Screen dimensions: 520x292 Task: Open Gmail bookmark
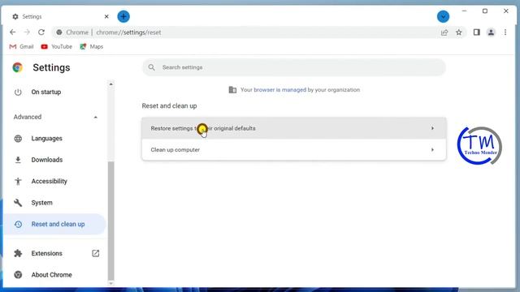22,47
